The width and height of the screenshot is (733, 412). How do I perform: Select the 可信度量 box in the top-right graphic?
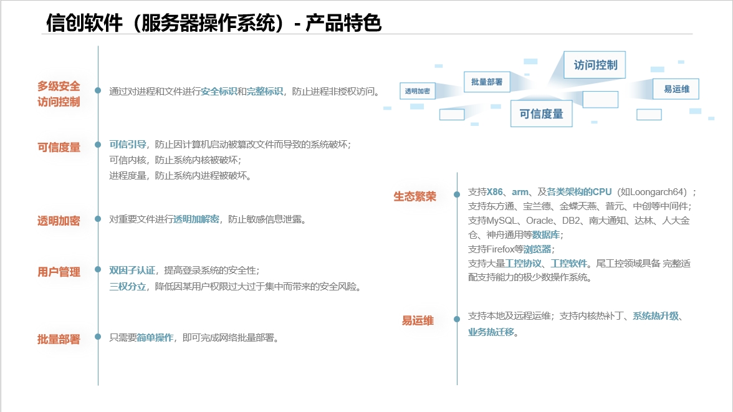point(541,113)
